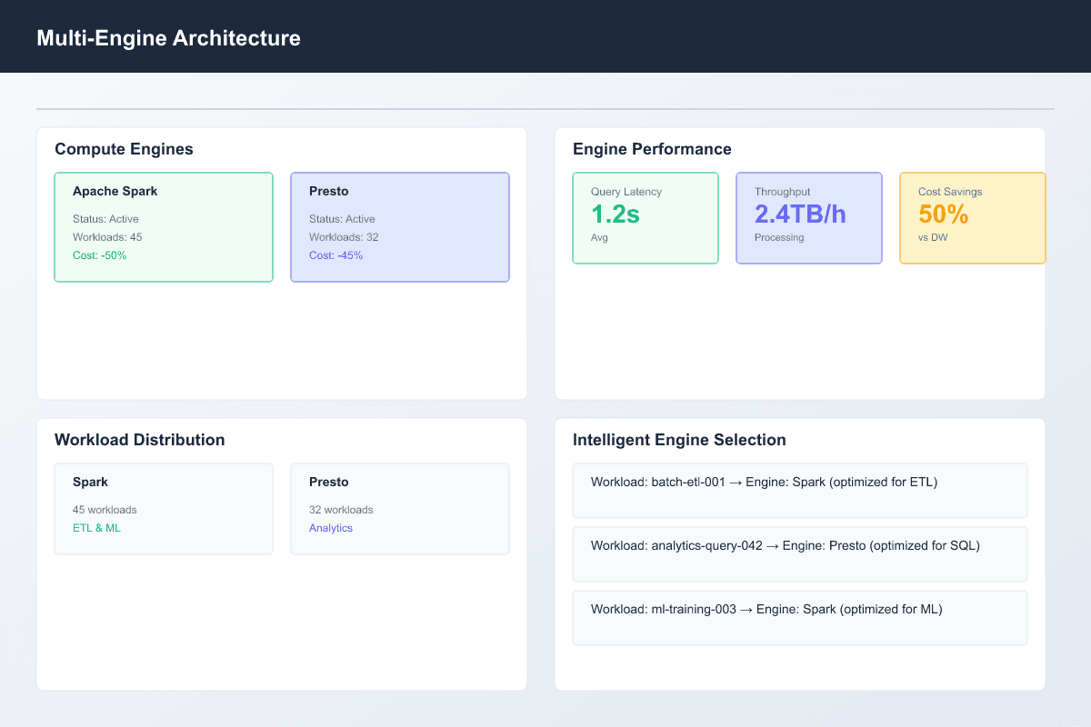The height and width of the screenshot is (727, 1091).
Task: Select the Apache Spark engine card
Action: pos(164,227)
